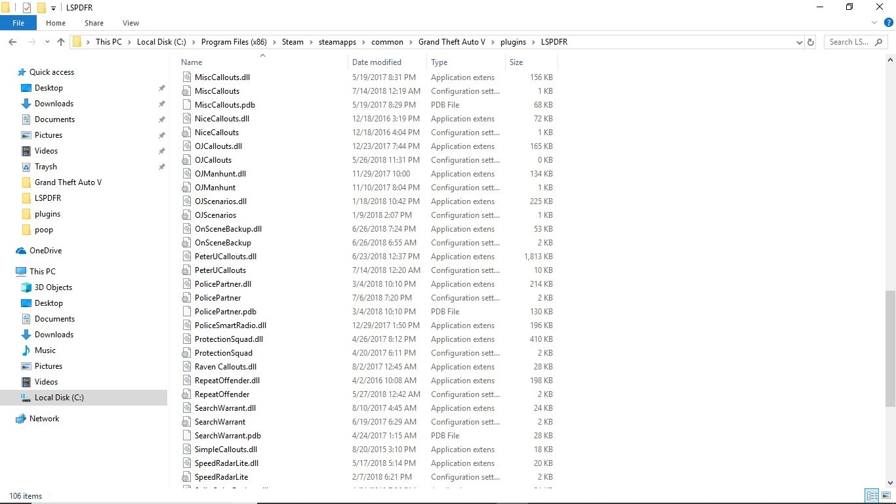896x504 pixels.
Task: Select the OnSceneBackup.dll file name
Action: [228, 229]
